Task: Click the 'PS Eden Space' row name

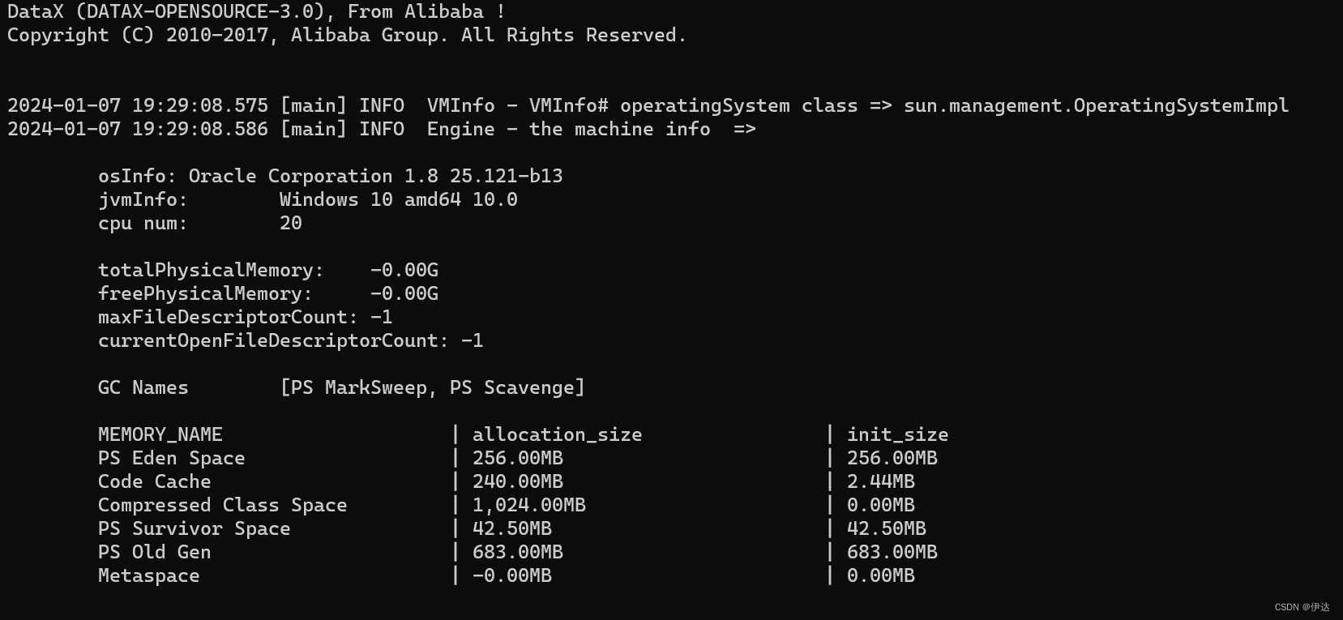Action: pos(171,459)
